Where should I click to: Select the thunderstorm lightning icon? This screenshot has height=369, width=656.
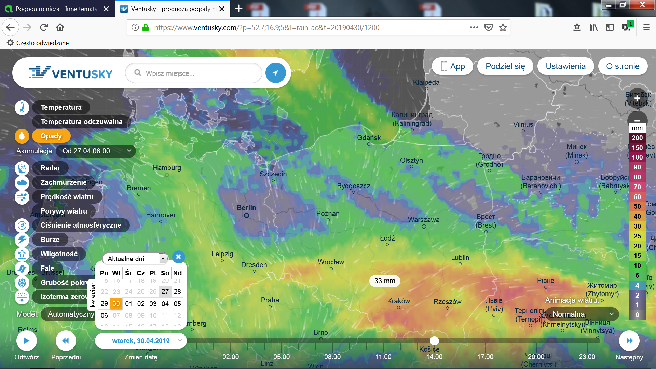click(22, 240)
